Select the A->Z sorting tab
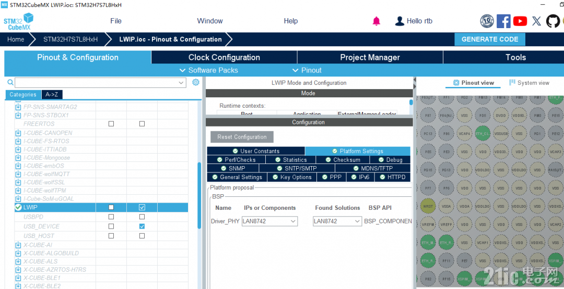The width and height of the screenshot is (564, 289). 52,95
